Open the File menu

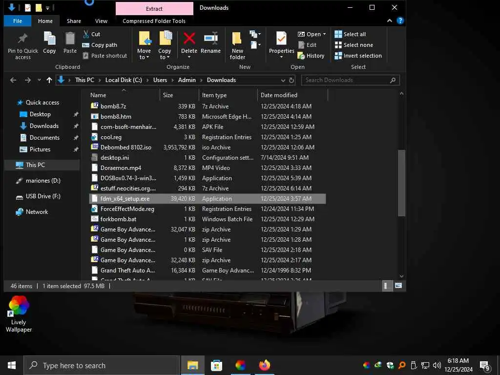click(x=18, y=21)
